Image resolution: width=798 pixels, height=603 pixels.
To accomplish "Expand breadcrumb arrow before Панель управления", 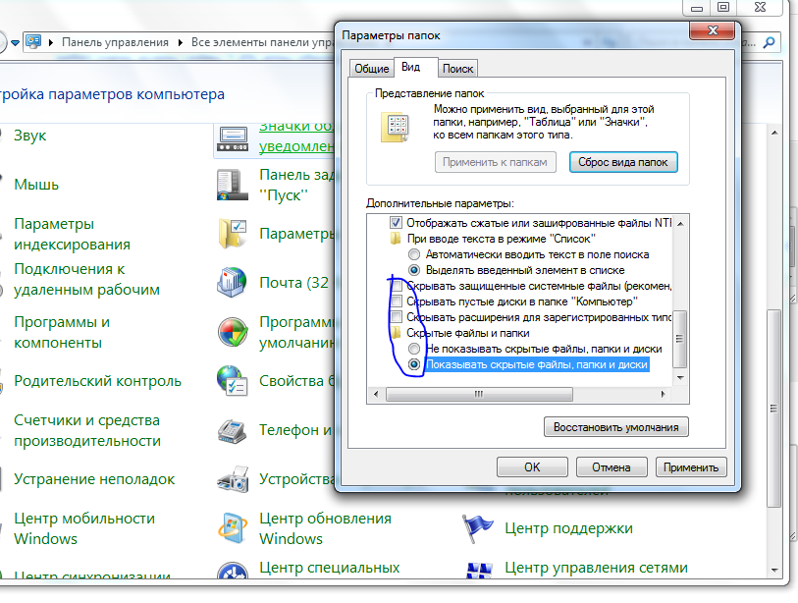I will (x=51, y=42).
